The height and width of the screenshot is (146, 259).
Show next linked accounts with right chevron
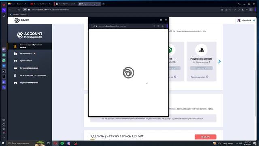coord(219,62)
